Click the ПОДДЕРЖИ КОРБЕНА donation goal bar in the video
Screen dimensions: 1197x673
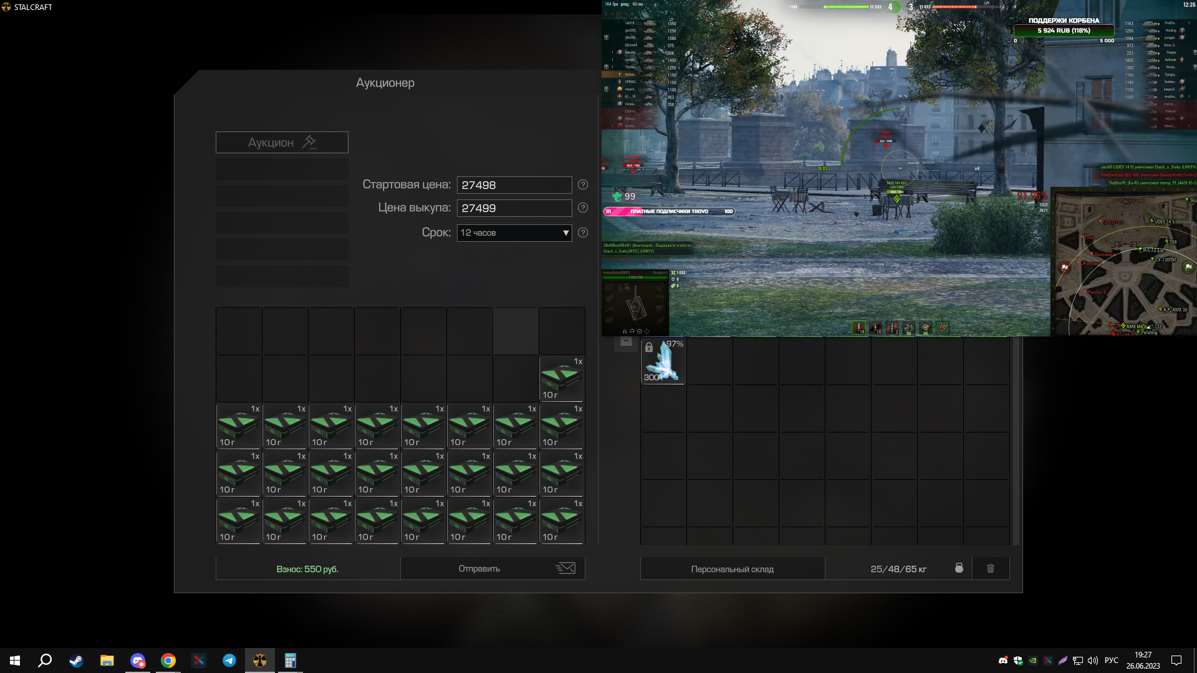pyautogui.click(x=1064, y=30)
